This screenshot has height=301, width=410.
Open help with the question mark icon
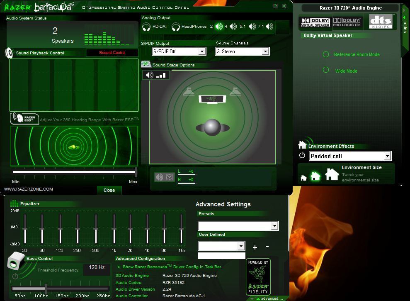point(275,6)
